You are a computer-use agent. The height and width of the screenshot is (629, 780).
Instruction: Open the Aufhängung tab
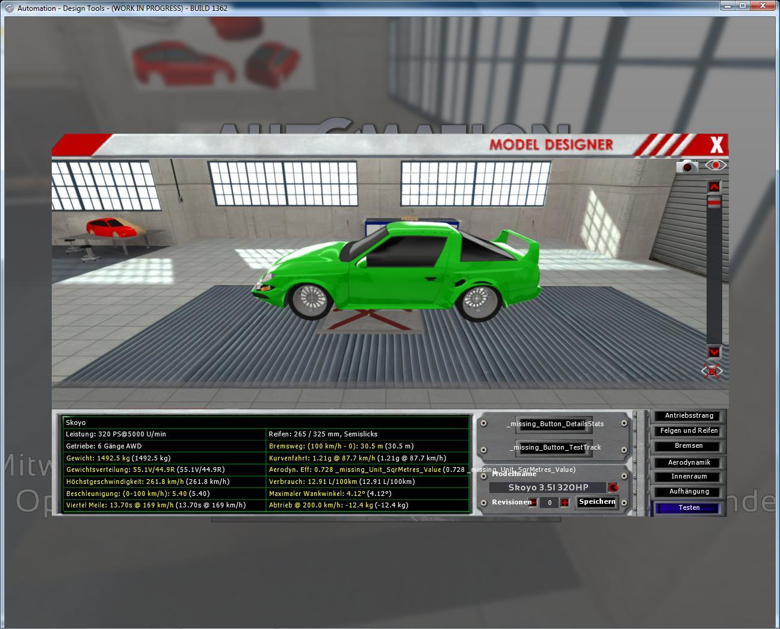point(689,492)
